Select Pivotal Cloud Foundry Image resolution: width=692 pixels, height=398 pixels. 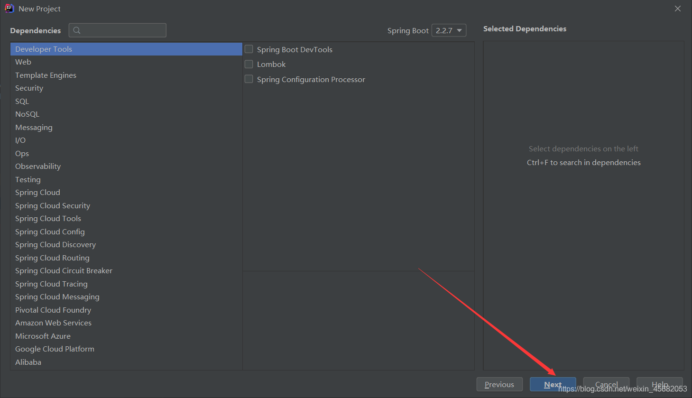(x=126, y=310)
